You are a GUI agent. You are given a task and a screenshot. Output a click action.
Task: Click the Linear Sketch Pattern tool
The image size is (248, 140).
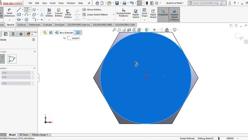pos(95,15)
